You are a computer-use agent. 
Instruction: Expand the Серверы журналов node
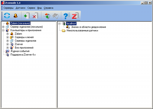(x=7, y=41)
